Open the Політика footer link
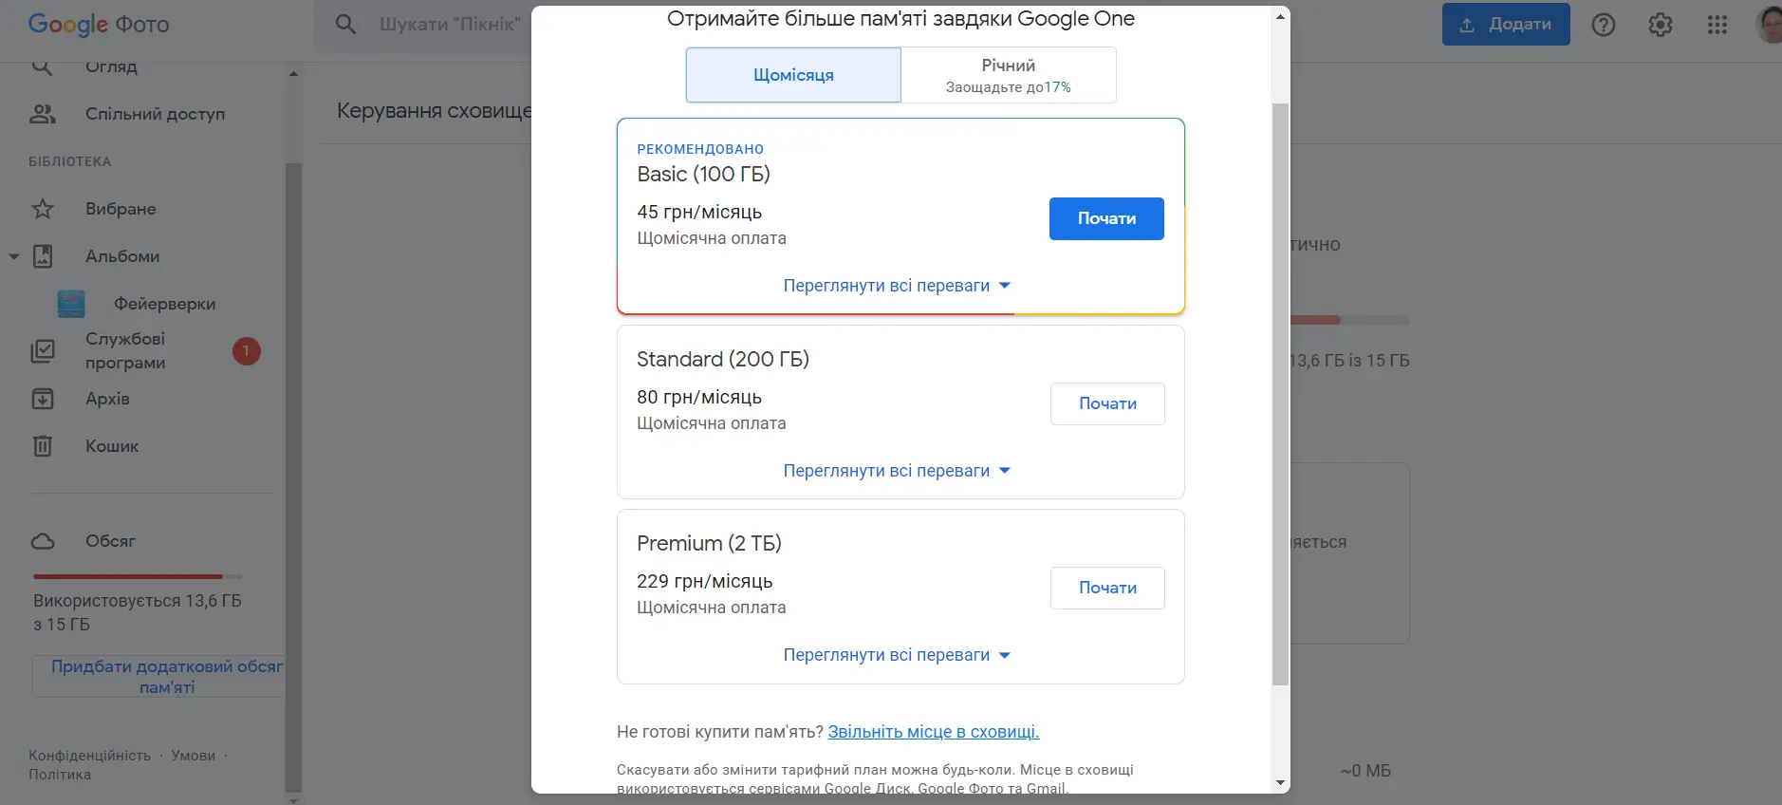The image size is (1782, 805). (60, 775)
